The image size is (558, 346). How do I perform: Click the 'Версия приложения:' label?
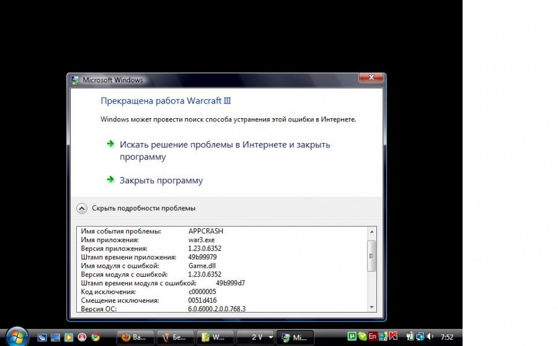pos(114,248)
